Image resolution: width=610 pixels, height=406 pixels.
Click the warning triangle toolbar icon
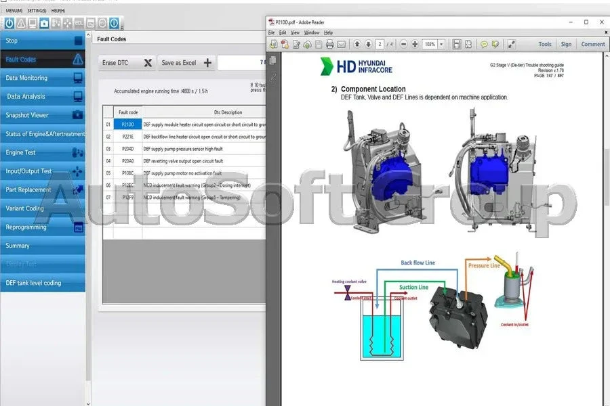[x=21, y=23]
